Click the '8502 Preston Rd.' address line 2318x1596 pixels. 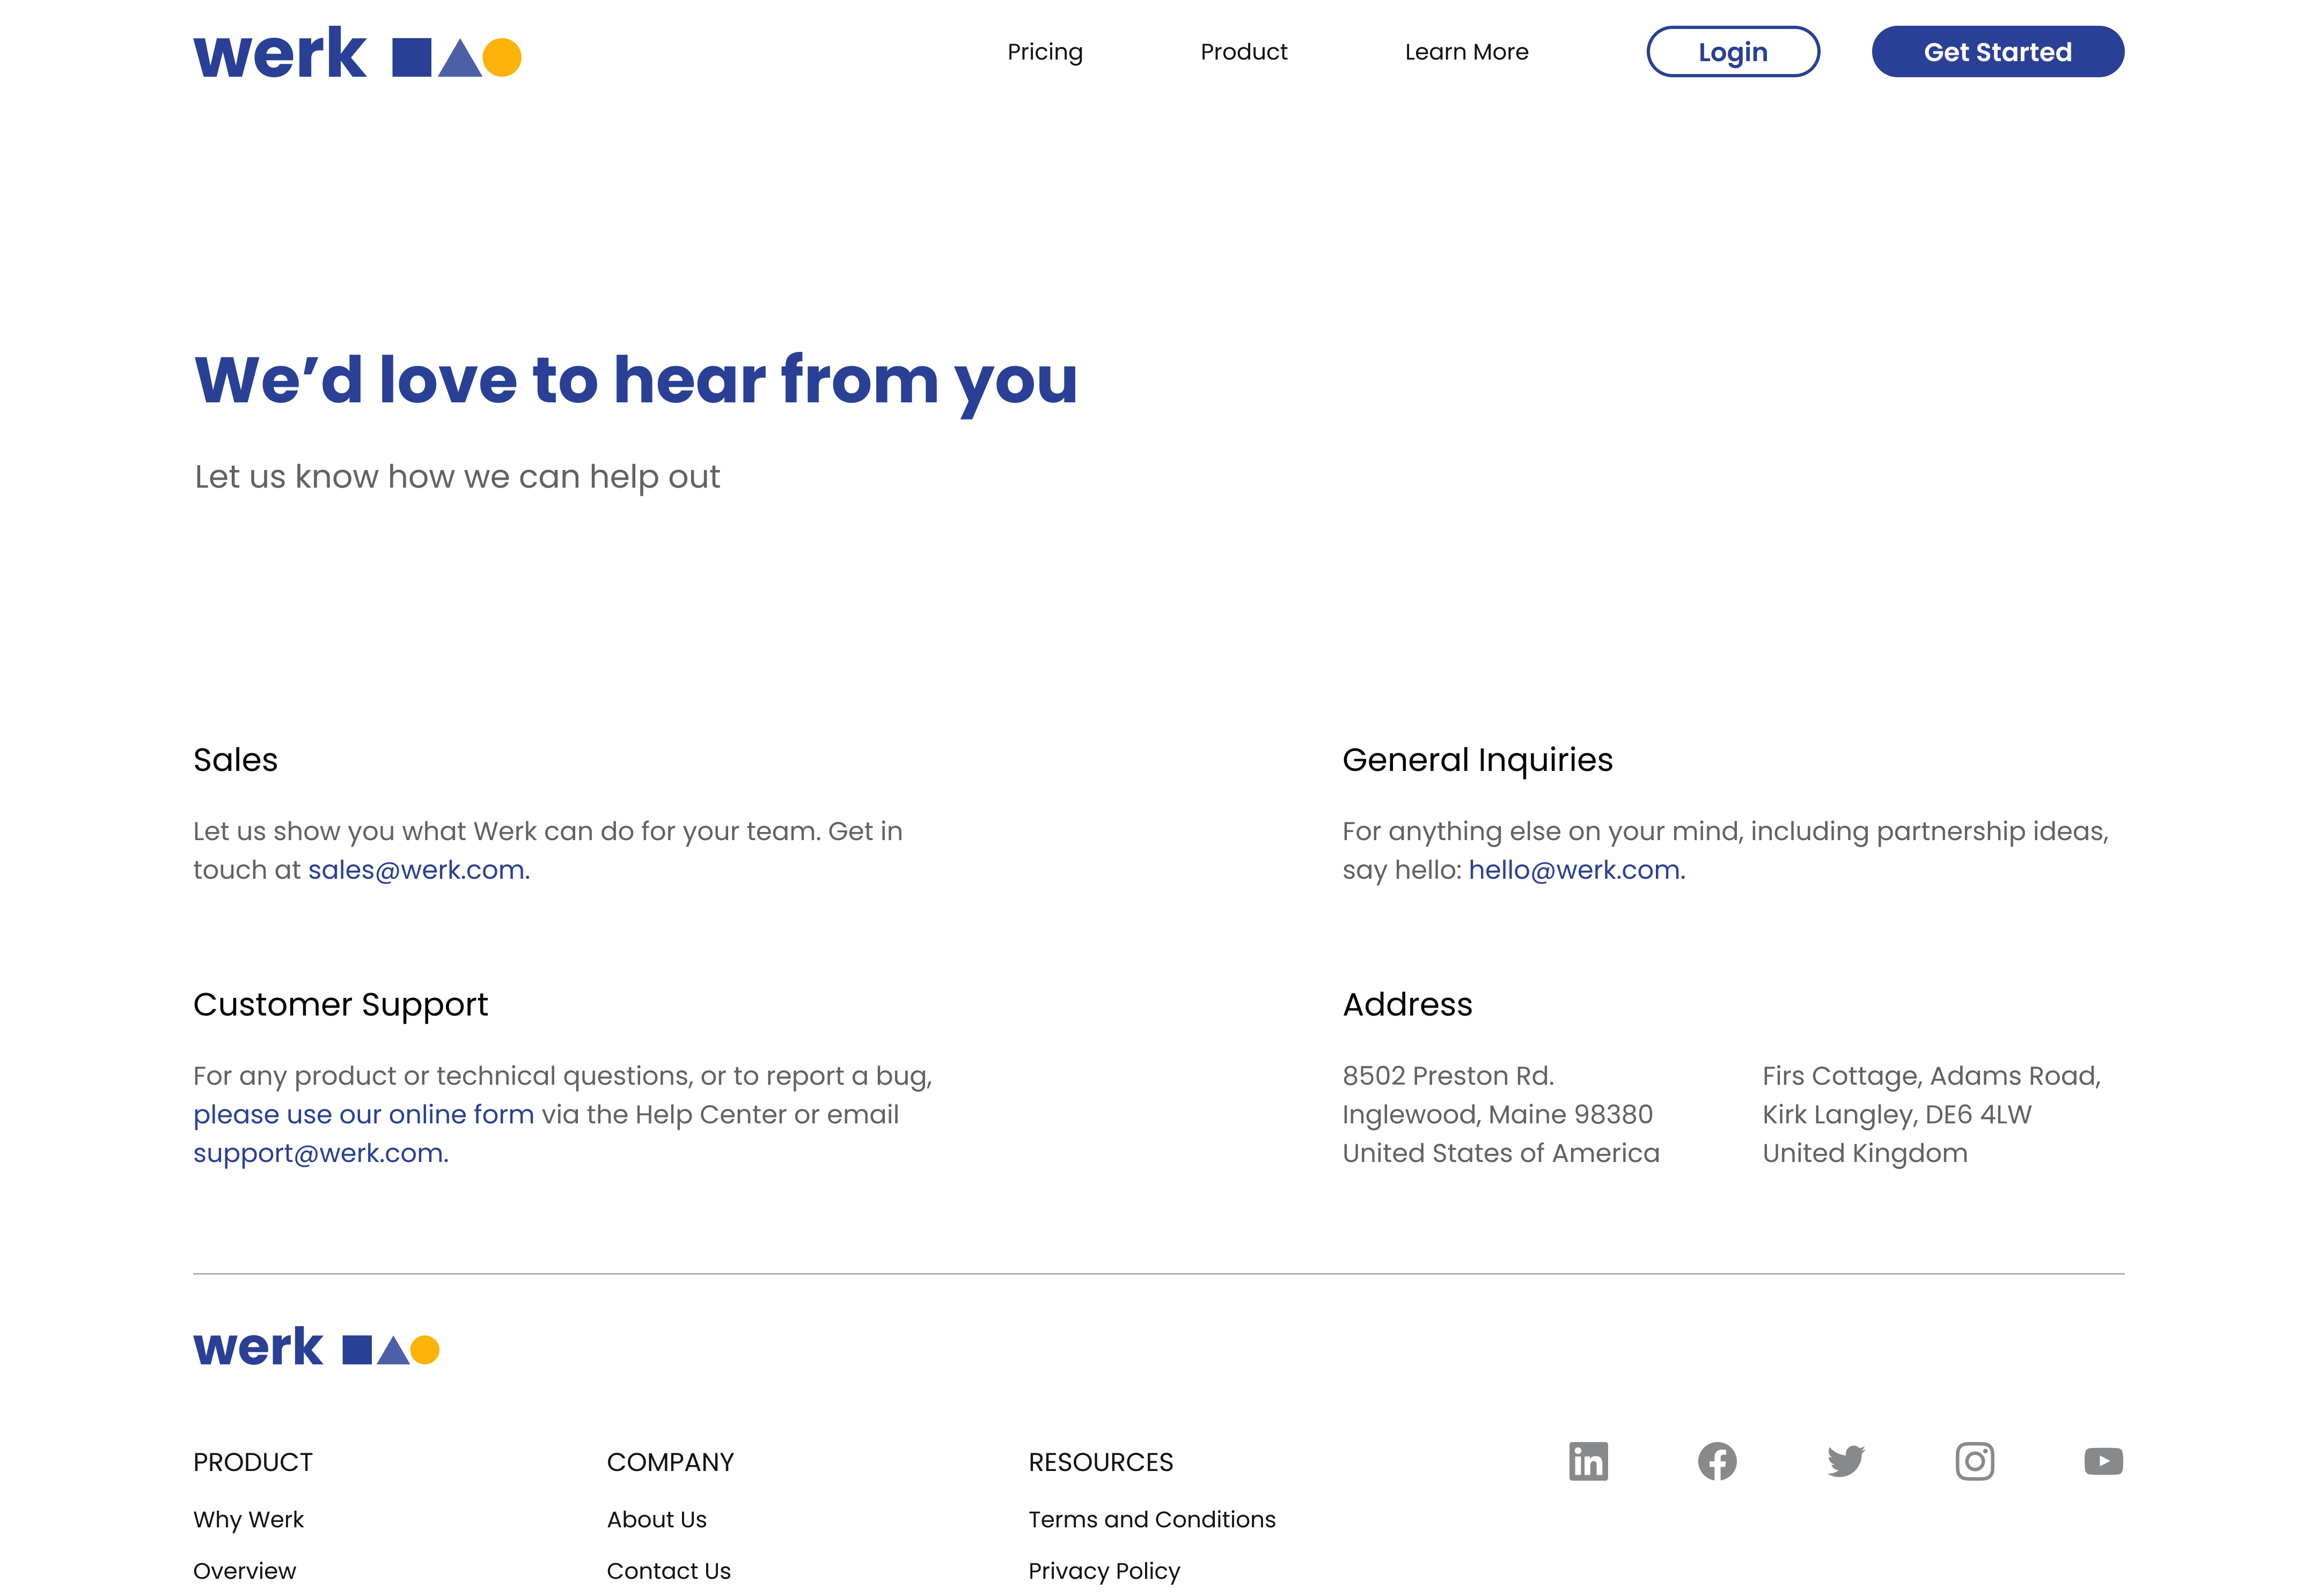pos(1447,1076)
